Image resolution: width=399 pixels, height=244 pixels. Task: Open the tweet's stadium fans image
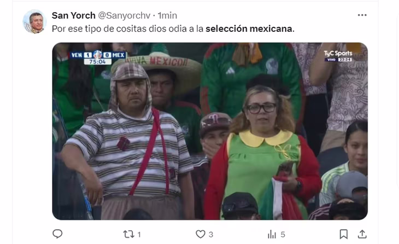[210, 131]
